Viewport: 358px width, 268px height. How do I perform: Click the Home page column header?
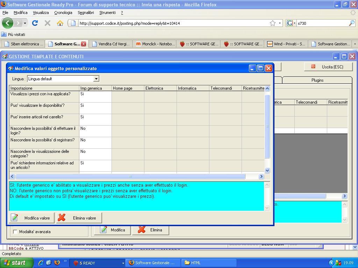[128, 88]
